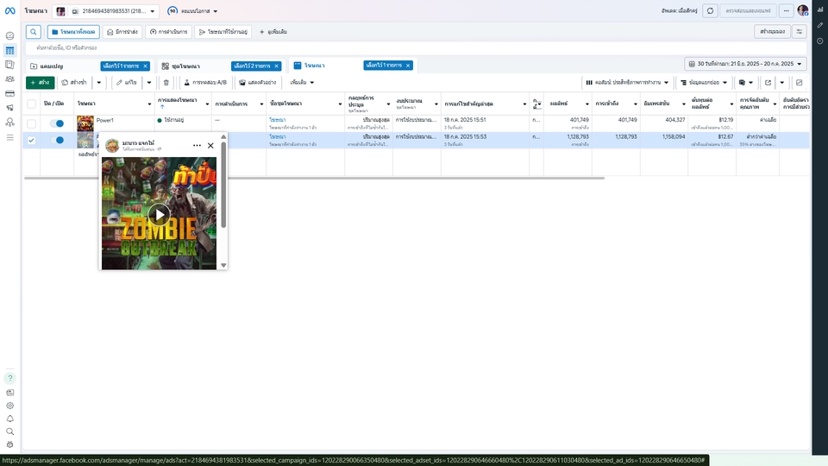Switch to the Ad Sets tab

(x=182, y=66)
